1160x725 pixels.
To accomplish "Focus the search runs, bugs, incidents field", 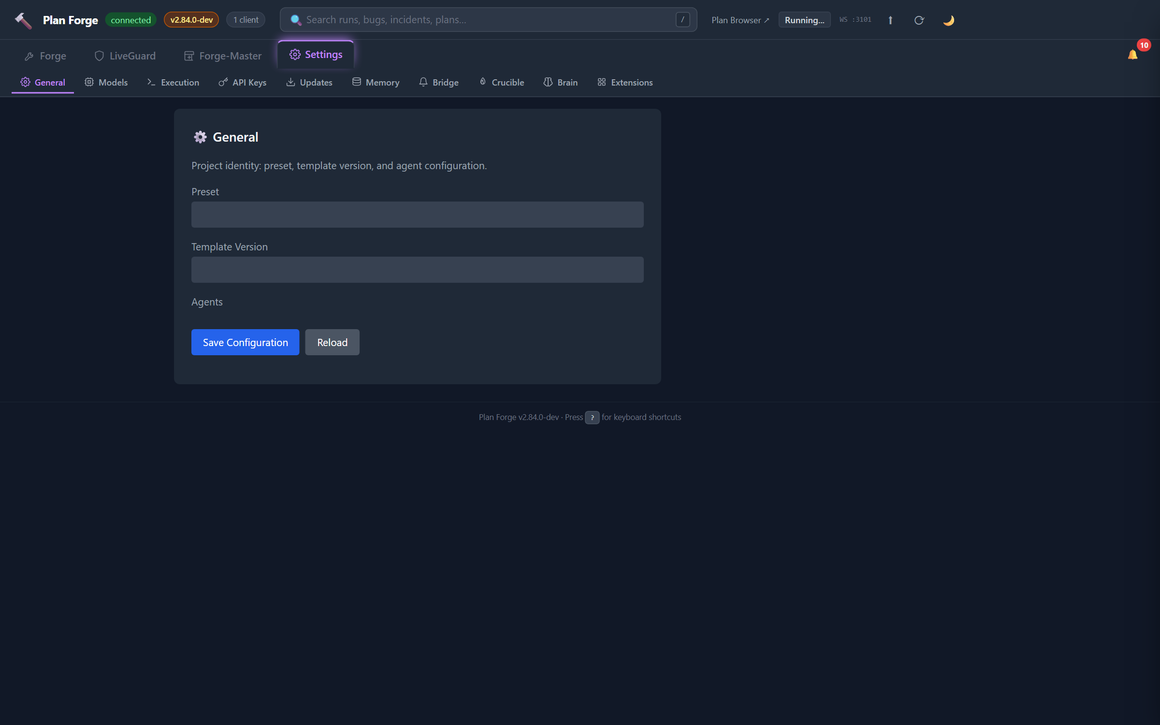I will [488, 20].
